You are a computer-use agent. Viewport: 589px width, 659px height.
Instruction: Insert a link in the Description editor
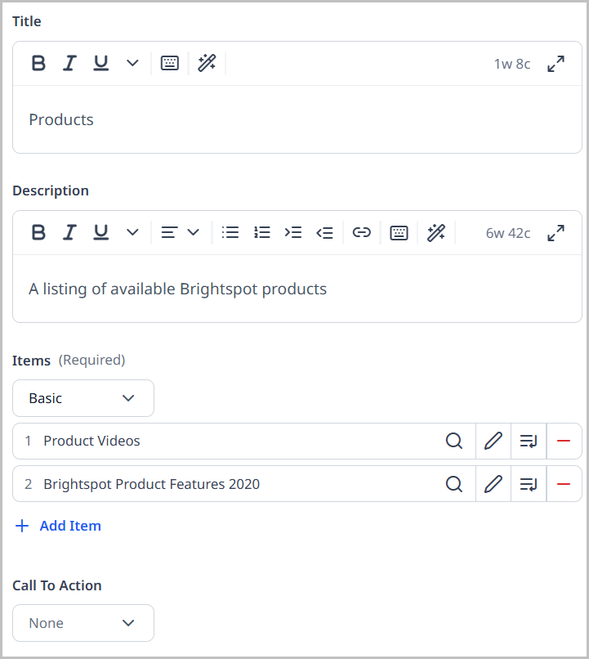tap(361, 232)
